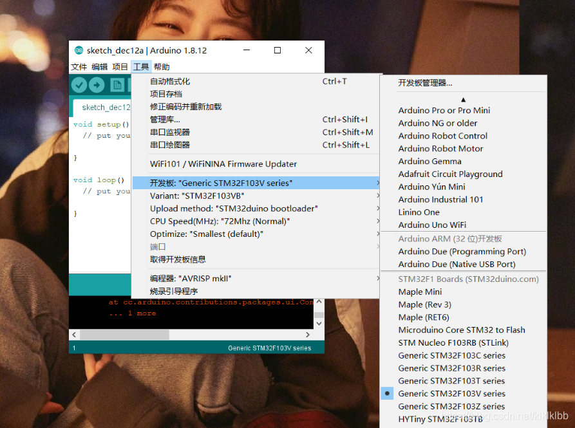Open 管理库... from the tools menu
This screenshot has height=428, width=575.
(x=256, y=120)
